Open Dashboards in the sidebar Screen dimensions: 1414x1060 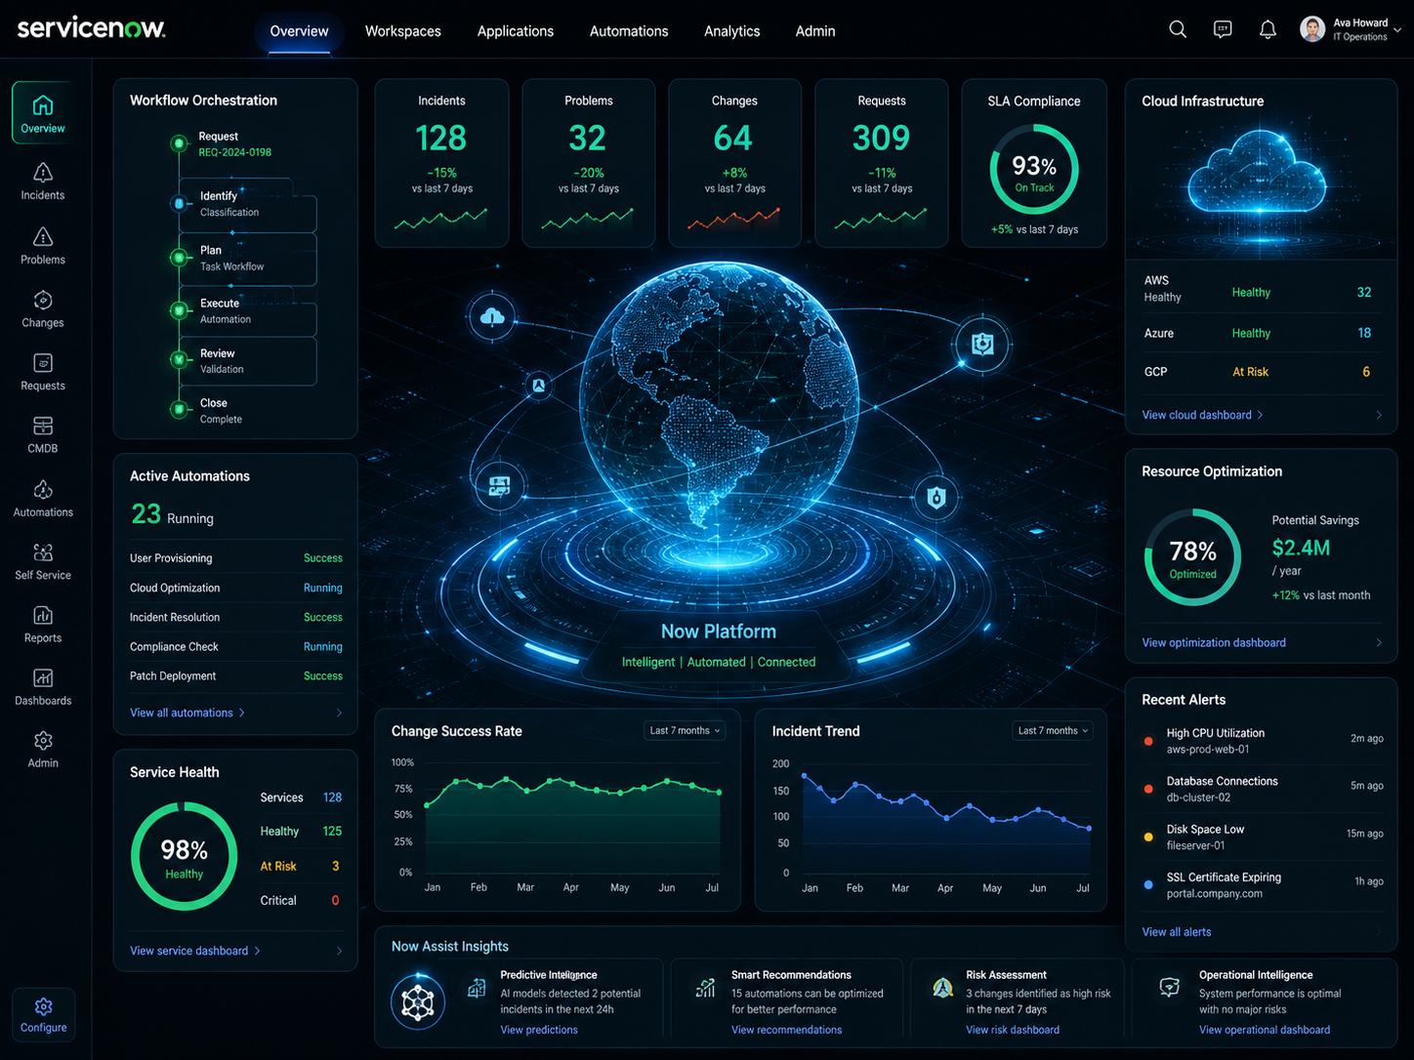(x=43, y=687)
